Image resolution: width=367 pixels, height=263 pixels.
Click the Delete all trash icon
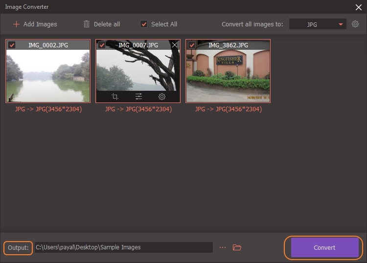[x=87, y=24]
